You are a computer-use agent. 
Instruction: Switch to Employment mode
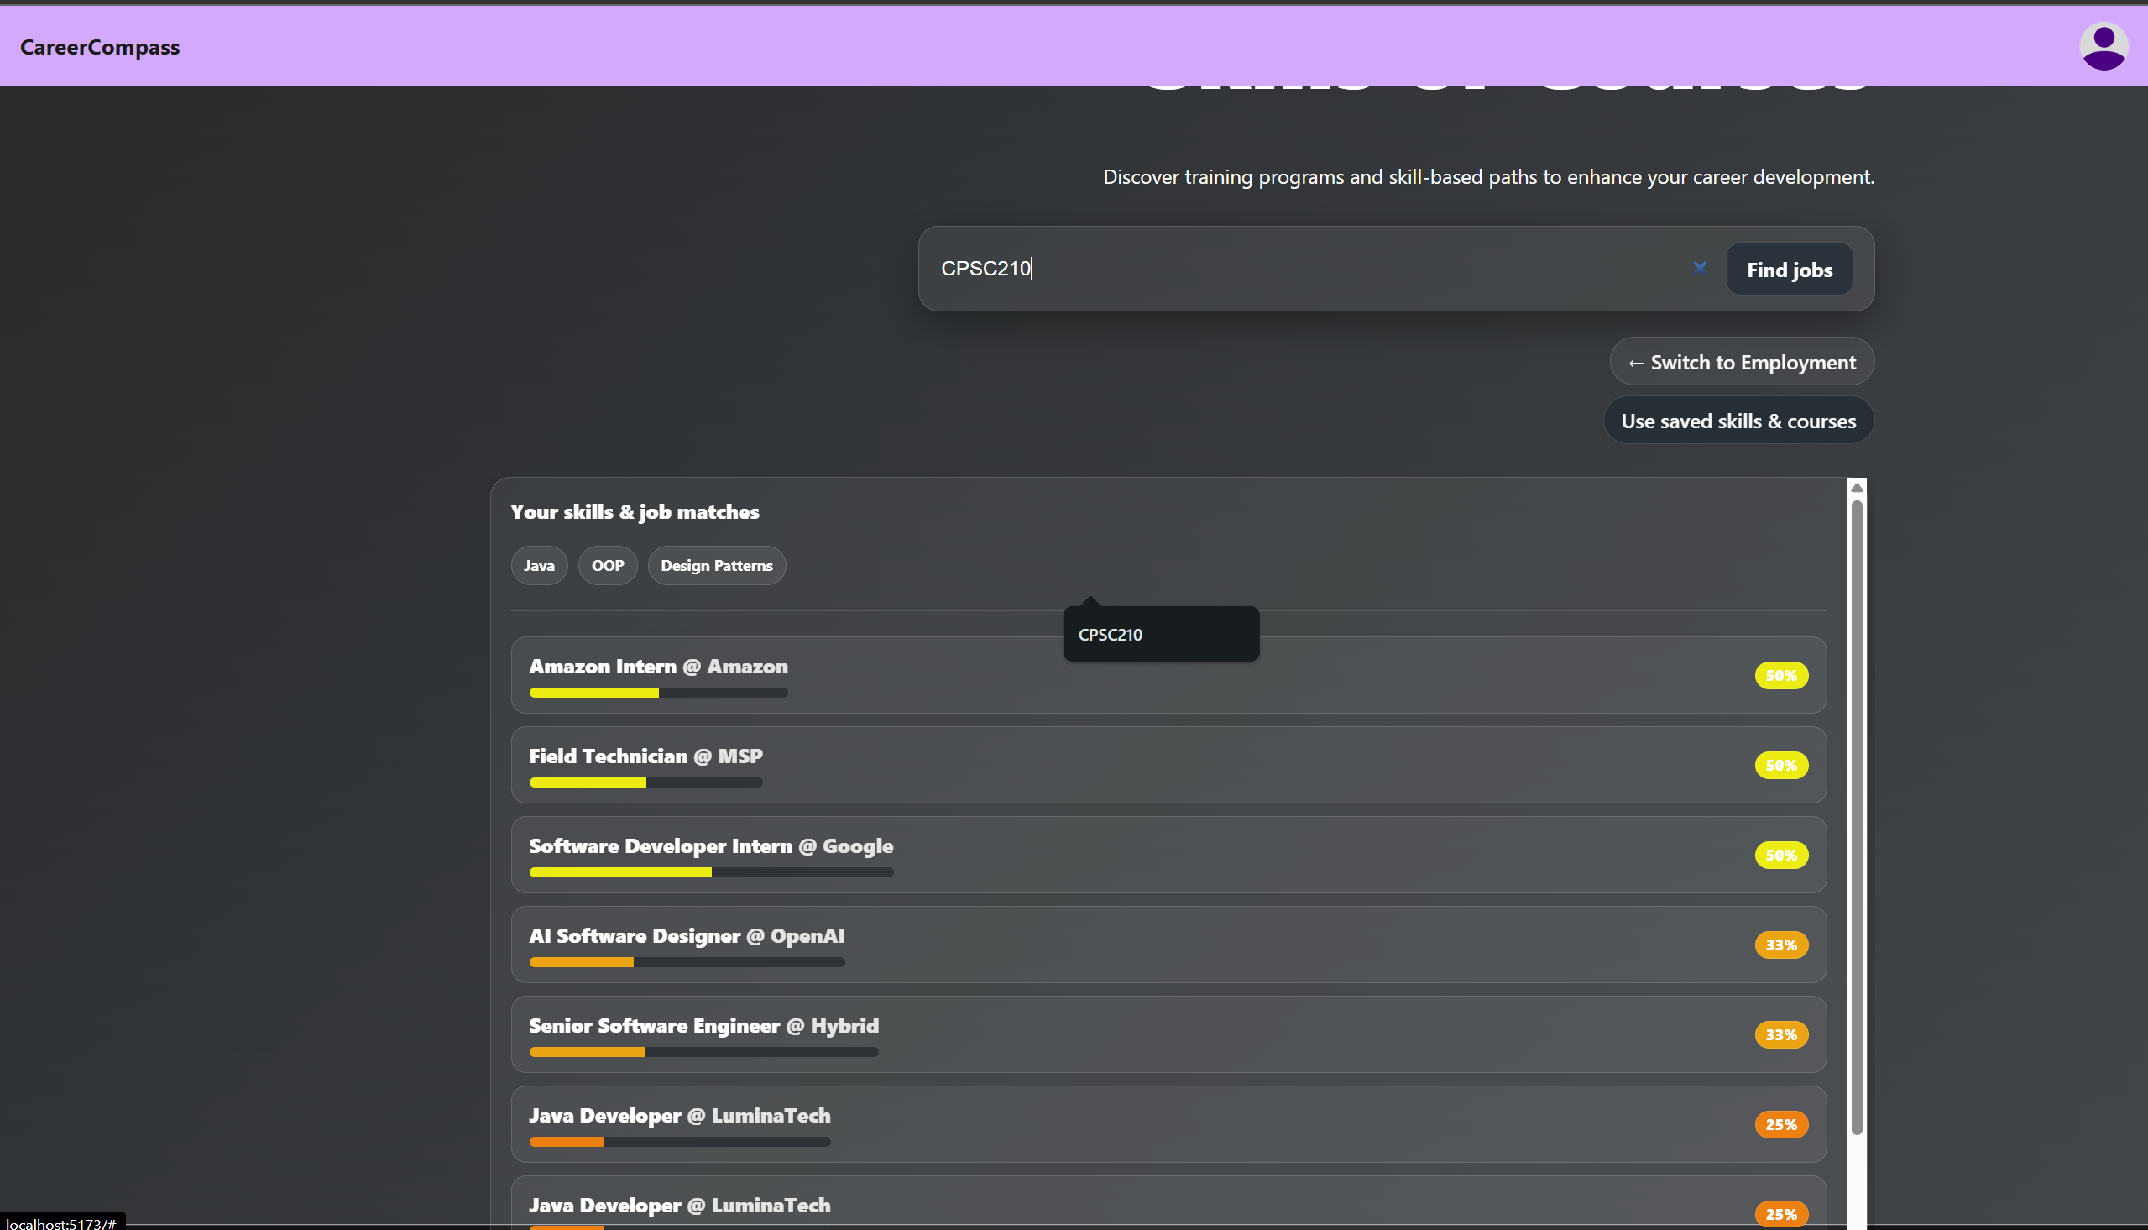click(1741, 363)
